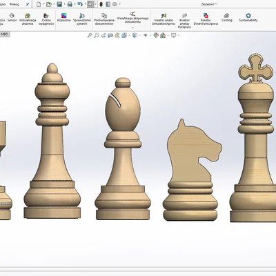Open Kreator DriveWorksXpress
Screen dimensions: 276x276
(x=206, y=19)
